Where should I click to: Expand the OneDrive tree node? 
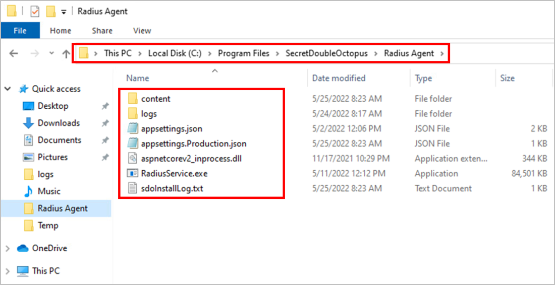coord(8,249)
